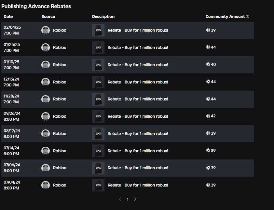Click Roblox avatar in the 07/14/24 row

(46, 151)
